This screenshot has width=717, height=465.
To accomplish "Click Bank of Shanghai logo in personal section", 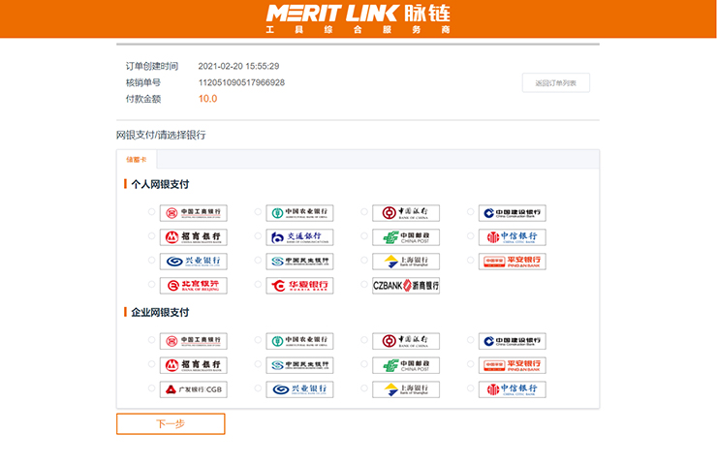I will (406, 262).
